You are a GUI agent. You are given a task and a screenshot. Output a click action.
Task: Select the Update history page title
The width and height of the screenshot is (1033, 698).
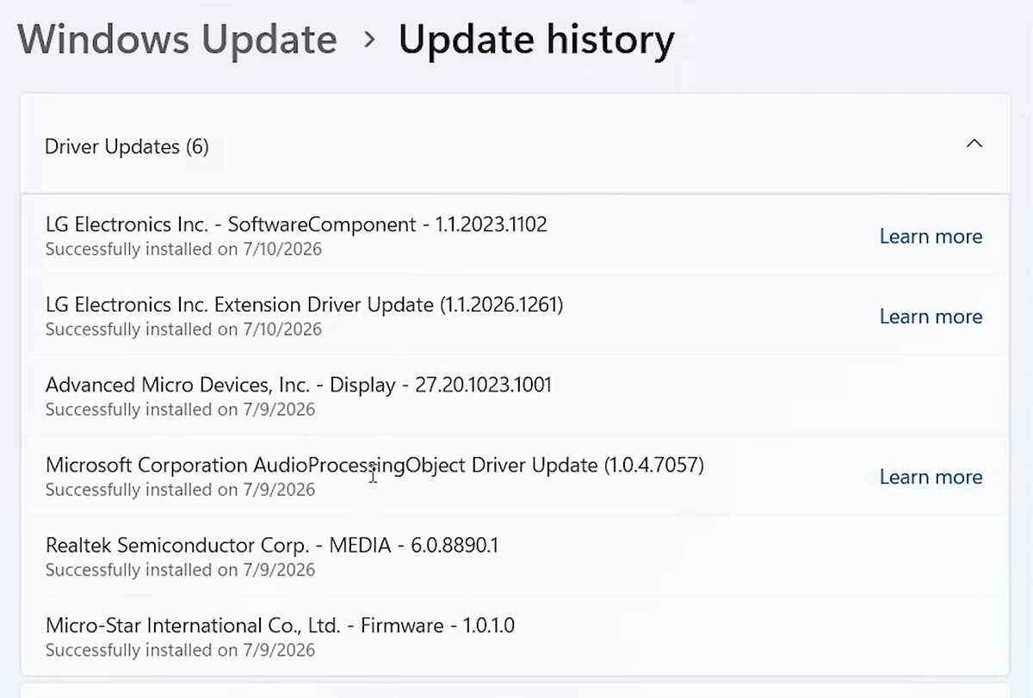(536, 40)
